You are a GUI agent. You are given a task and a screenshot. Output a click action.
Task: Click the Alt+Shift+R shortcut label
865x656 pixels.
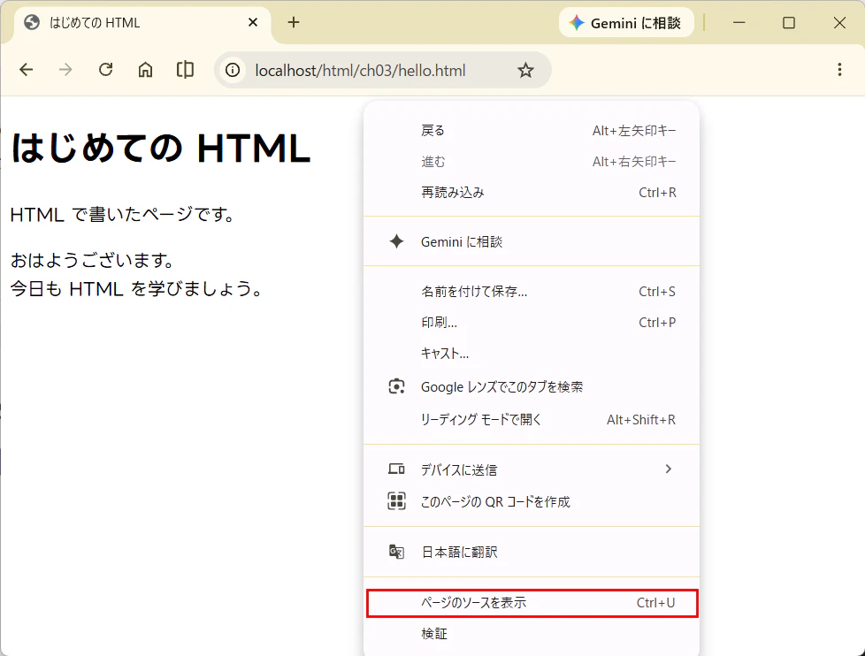tap(641, 420)
